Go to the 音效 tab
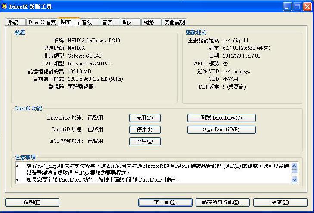This screenshot has height=213, width=314. coord(89,22)
